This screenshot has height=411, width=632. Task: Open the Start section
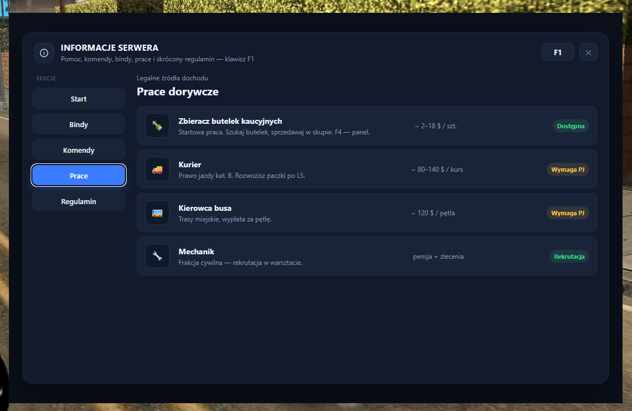[x=79, y=99]
